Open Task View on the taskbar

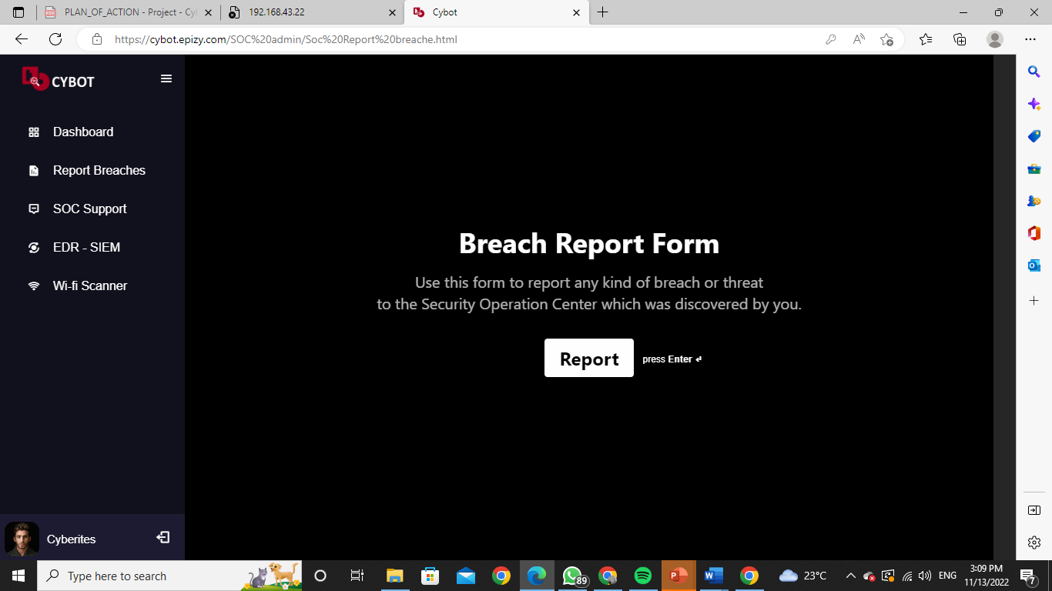tap(357, 576)
